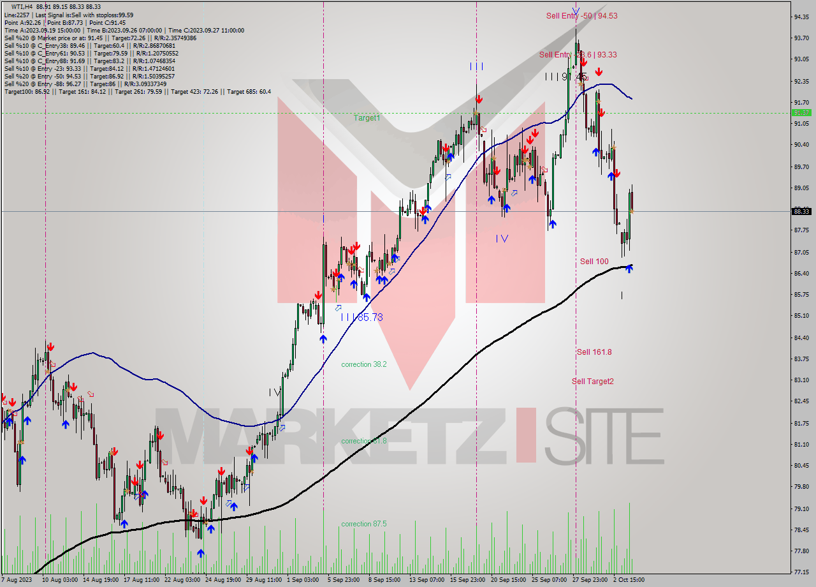Viewport: 816px width, 587px height.
Task: Click the '17 Aug 11:00' time axis label
Action: pyautogui.click(x=142, y=580)
